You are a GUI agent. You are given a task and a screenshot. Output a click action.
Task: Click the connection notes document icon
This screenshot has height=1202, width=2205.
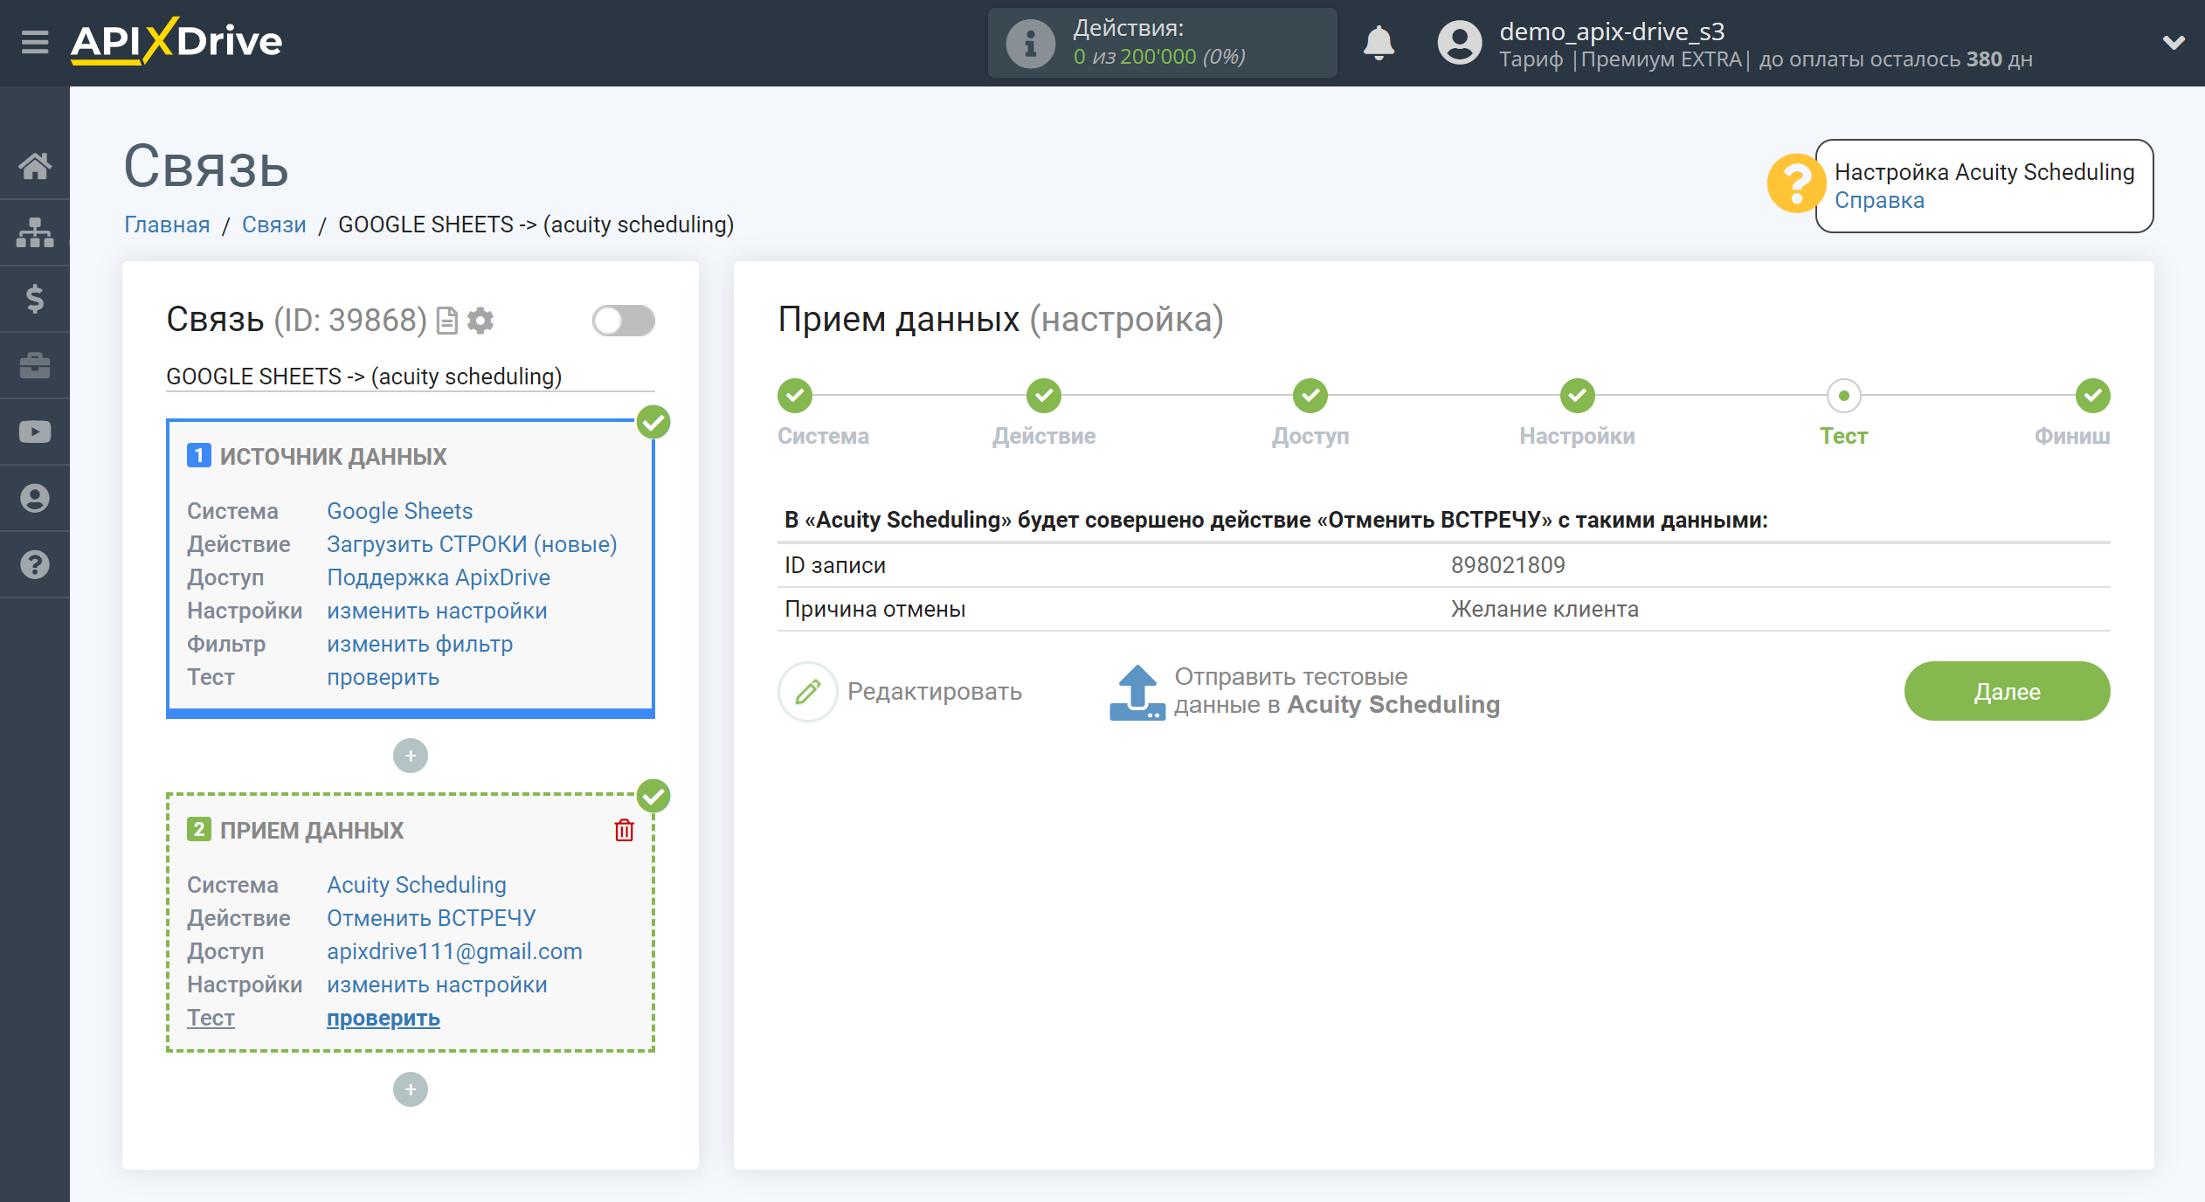[x=447, y=321]
